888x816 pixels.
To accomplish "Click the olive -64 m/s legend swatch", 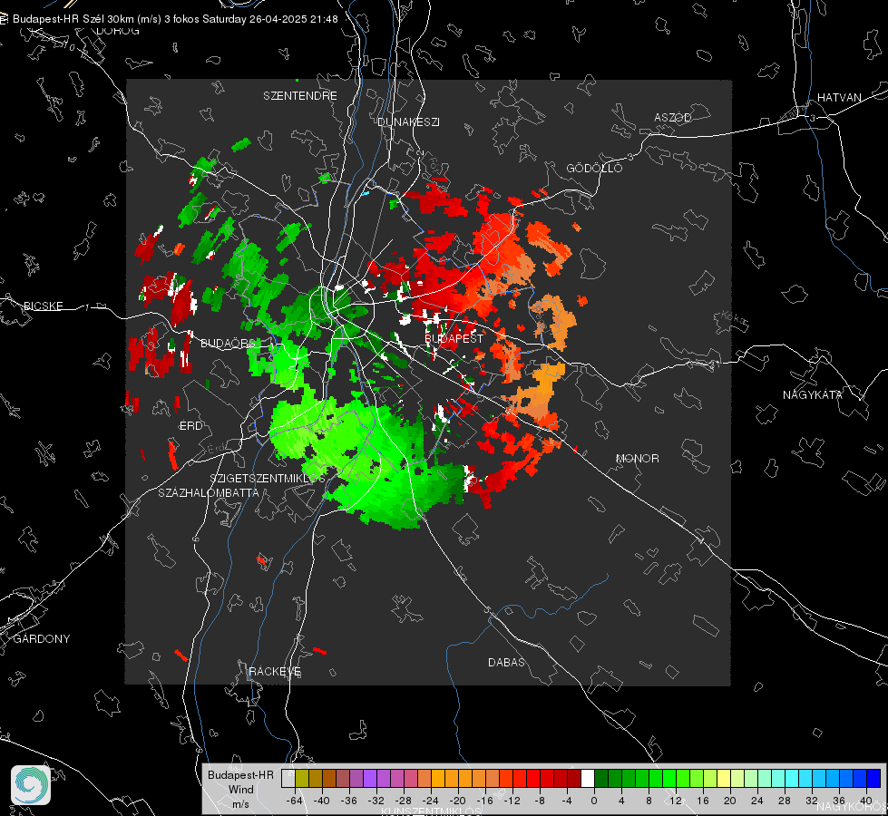I will 302,778.
